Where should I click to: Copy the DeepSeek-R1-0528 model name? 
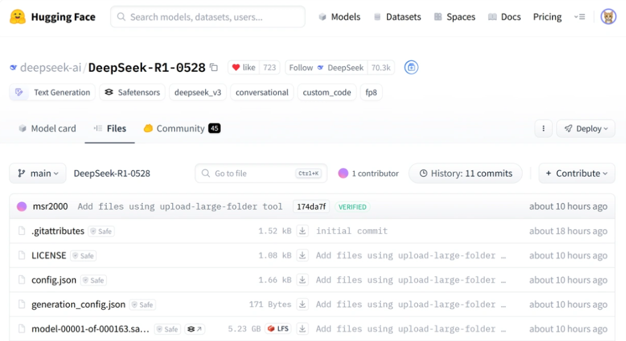(214, 68)
